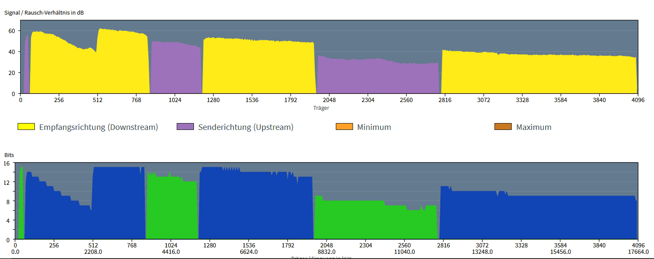The height and width of the screenshot is (259, 654).
Task: Click carrier label 512 under the Bits chart
Action: point(93,246)
